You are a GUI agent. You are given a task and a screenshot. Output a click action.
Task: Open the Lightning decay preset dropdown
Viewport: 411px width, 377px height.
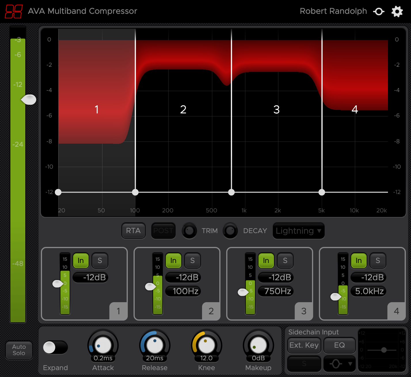point(298,231)
